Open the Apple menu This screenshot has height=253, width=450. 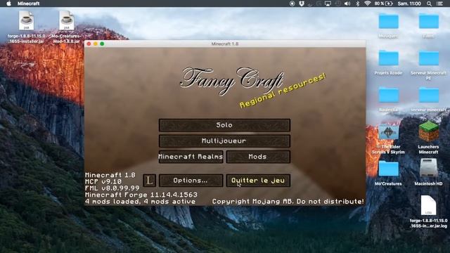pyautogui.click(x=8, y=4)
